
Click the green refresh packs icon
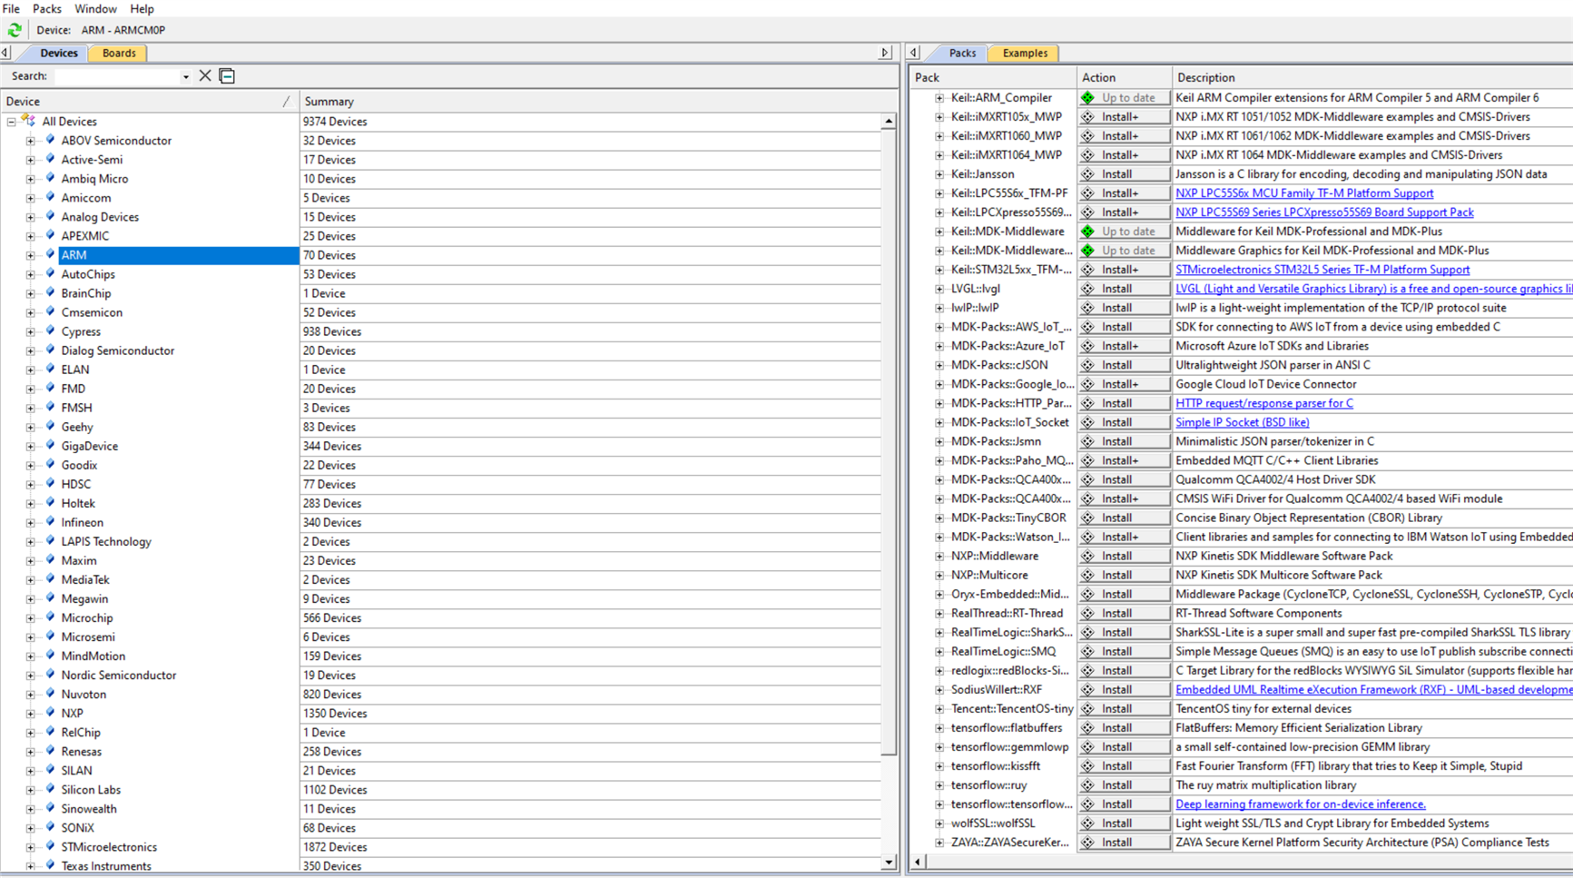[15, 30]
